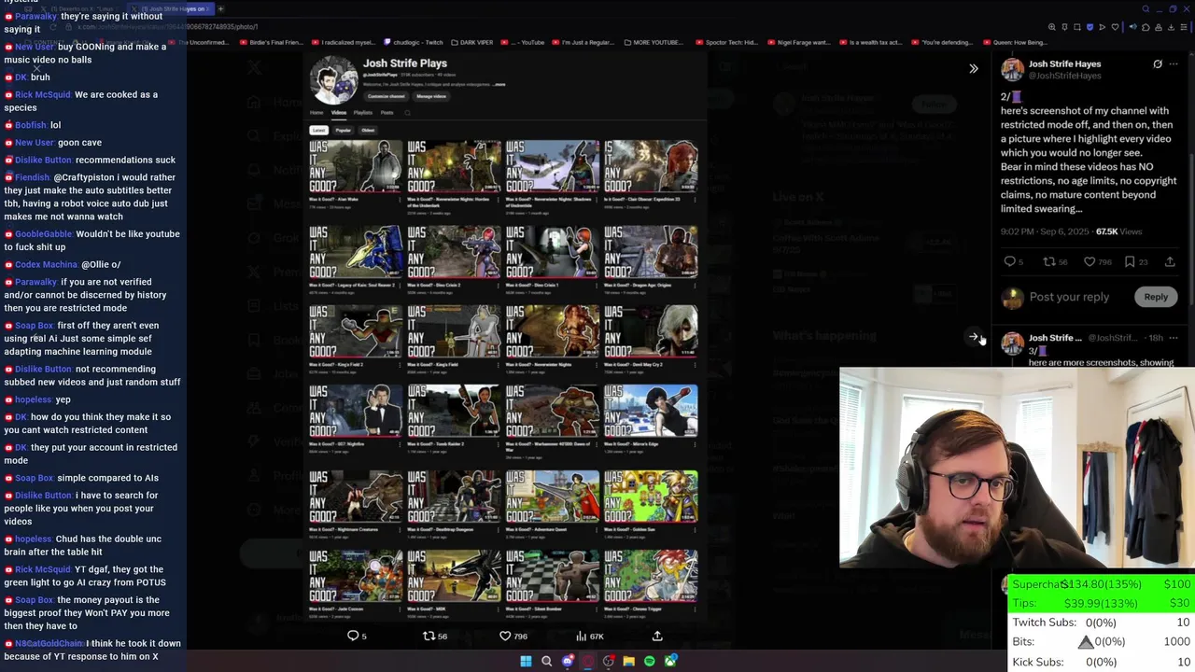Click heart bookmark icon in toolbar
The image size is (1195, 672).
pos(1115,27)
